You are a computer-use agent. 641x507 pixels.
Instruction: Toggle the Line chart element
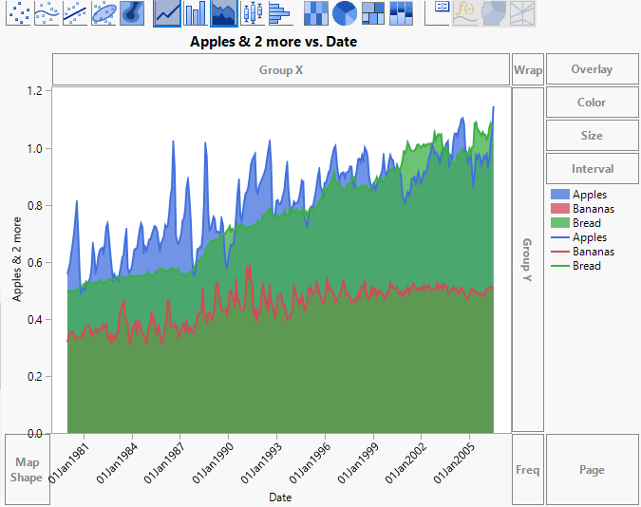[167, 12]
